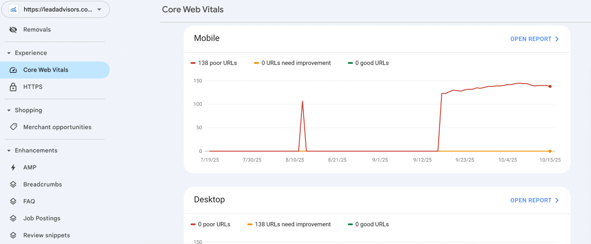Viewport: 591px width, 244px height.
Task: Click the red endpoint on the Mobile chart
Action: tap(550, 87)
